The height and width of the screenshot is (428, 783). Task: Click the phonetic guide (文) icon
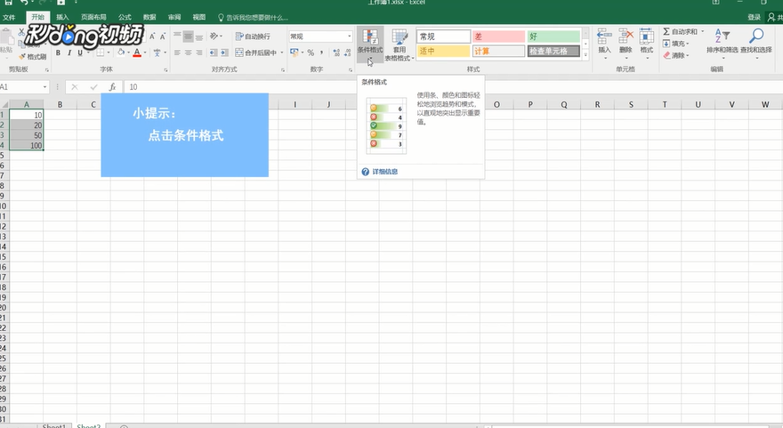point(157,52)
